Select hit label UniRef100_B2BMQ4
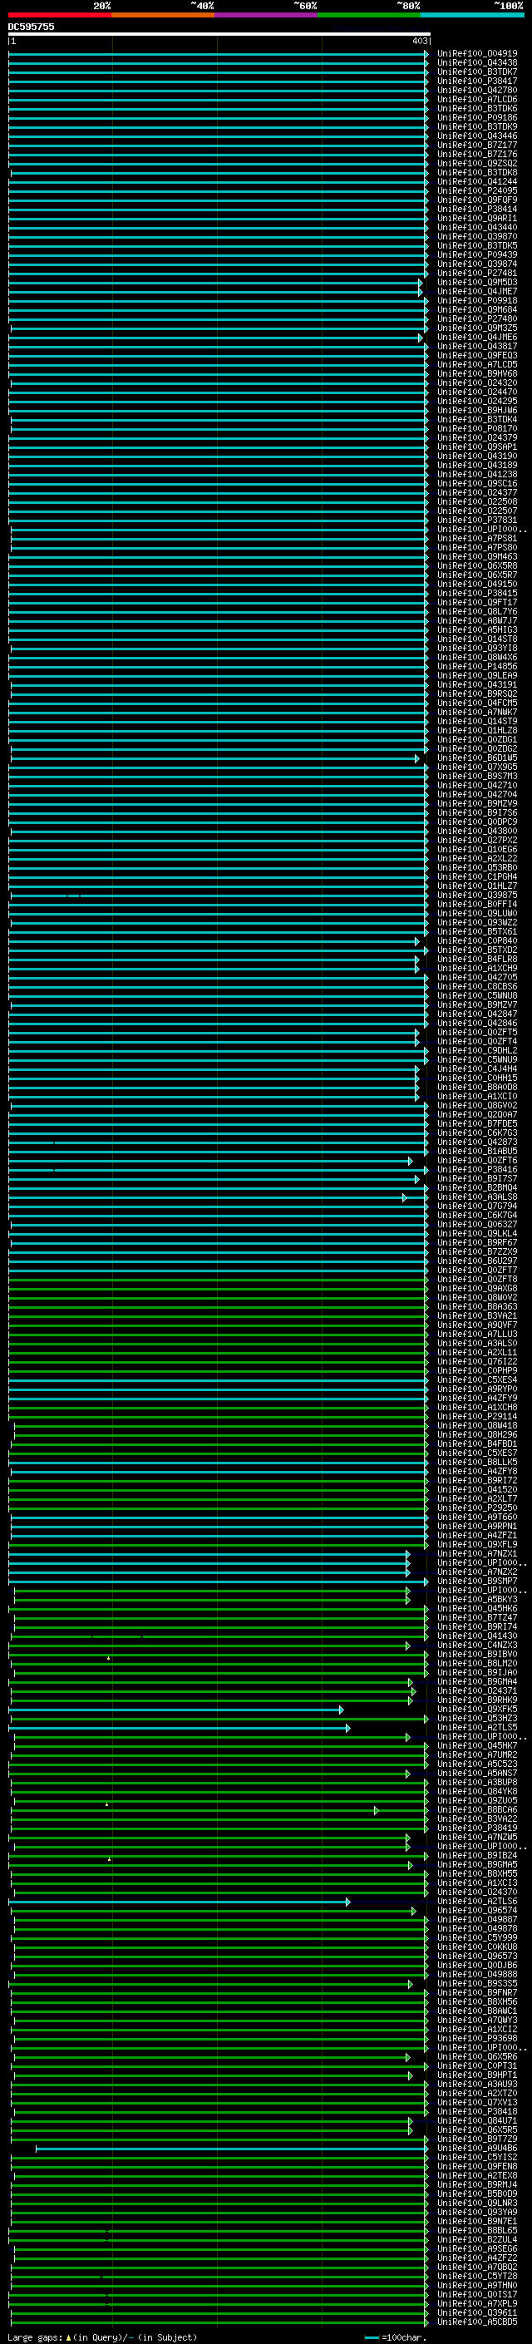Viewport: 532px width, 2344px height. click(x=476, y=1187)
